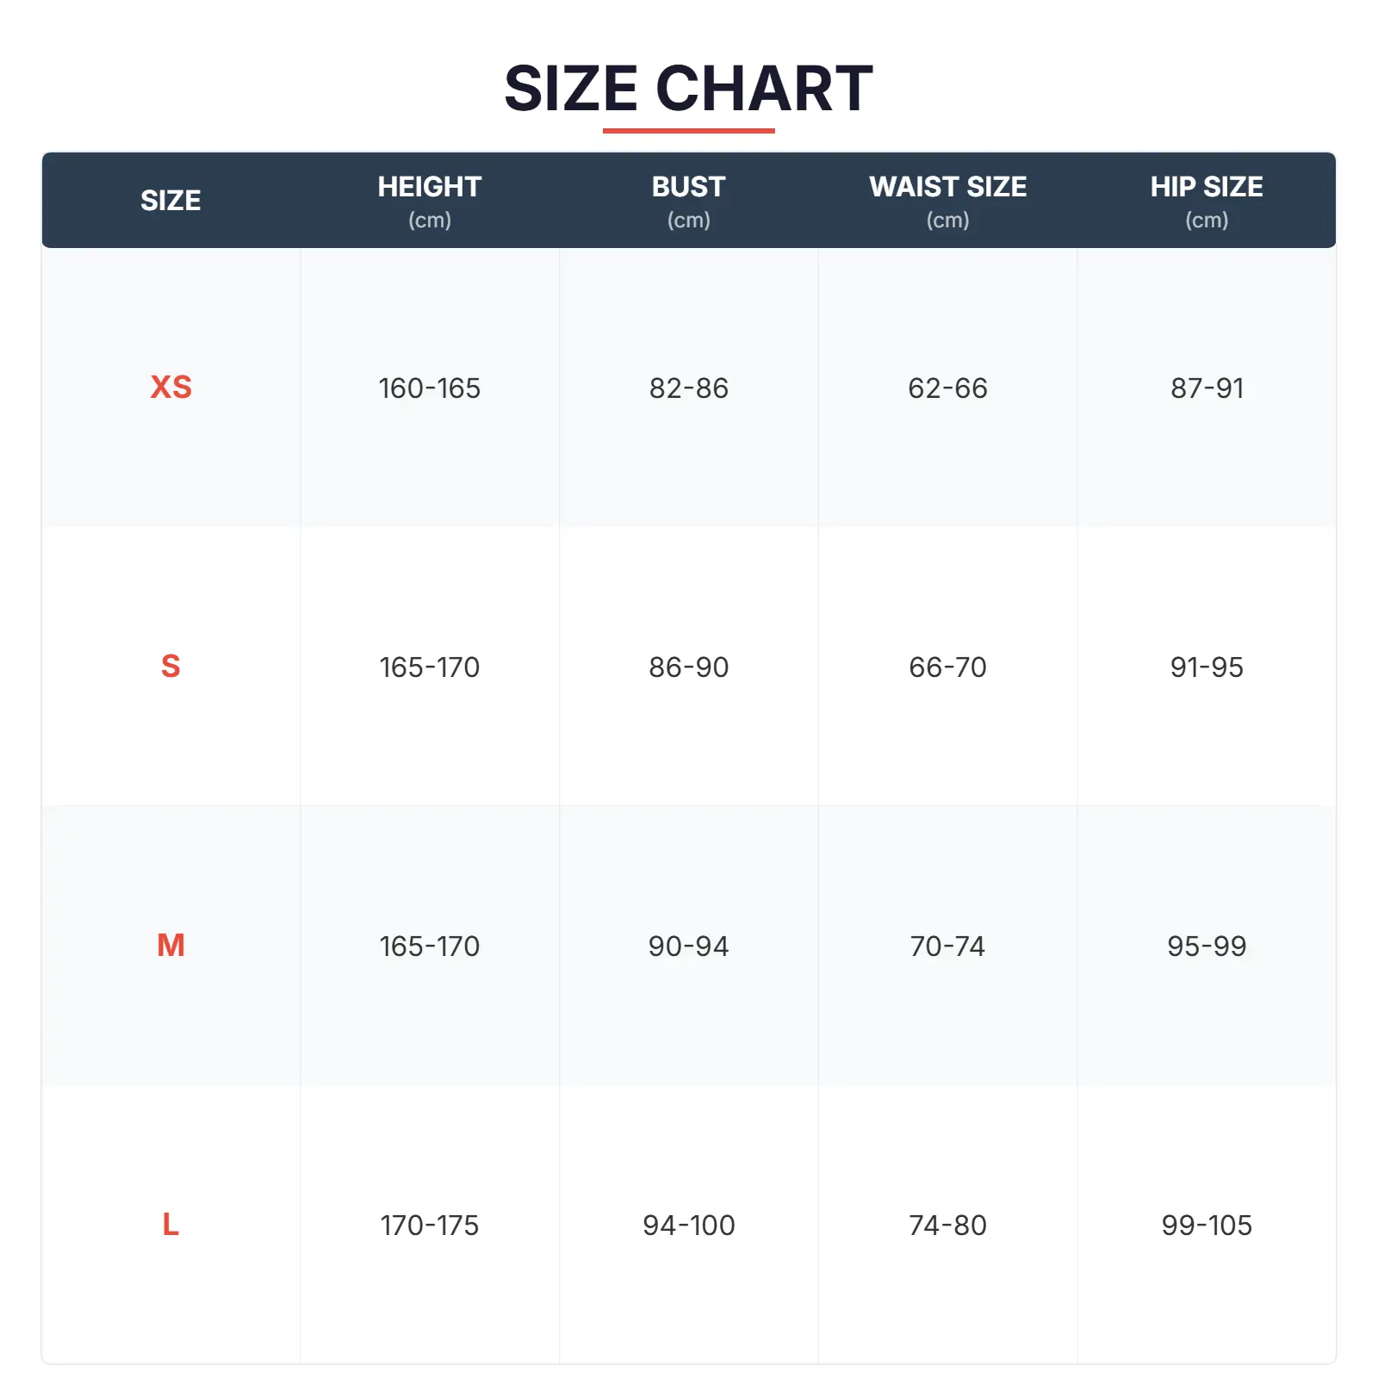Select the M size label
The width and height of the screenshot is (1378, 1378).
(x=171, y=946)
